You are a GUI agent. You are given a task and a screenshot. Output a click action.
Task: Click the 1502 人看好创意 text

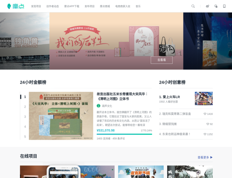(168, 102)
